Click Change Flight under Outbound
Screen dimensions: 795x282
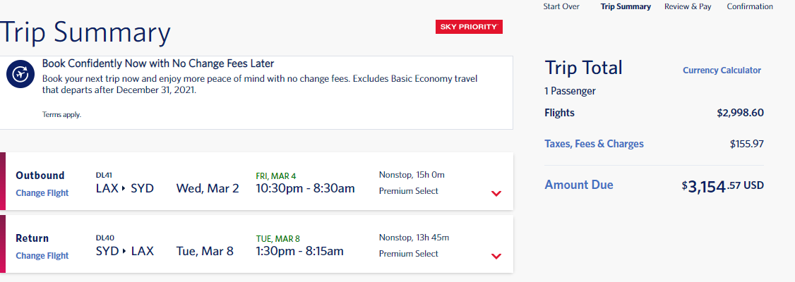pos(42,193)
